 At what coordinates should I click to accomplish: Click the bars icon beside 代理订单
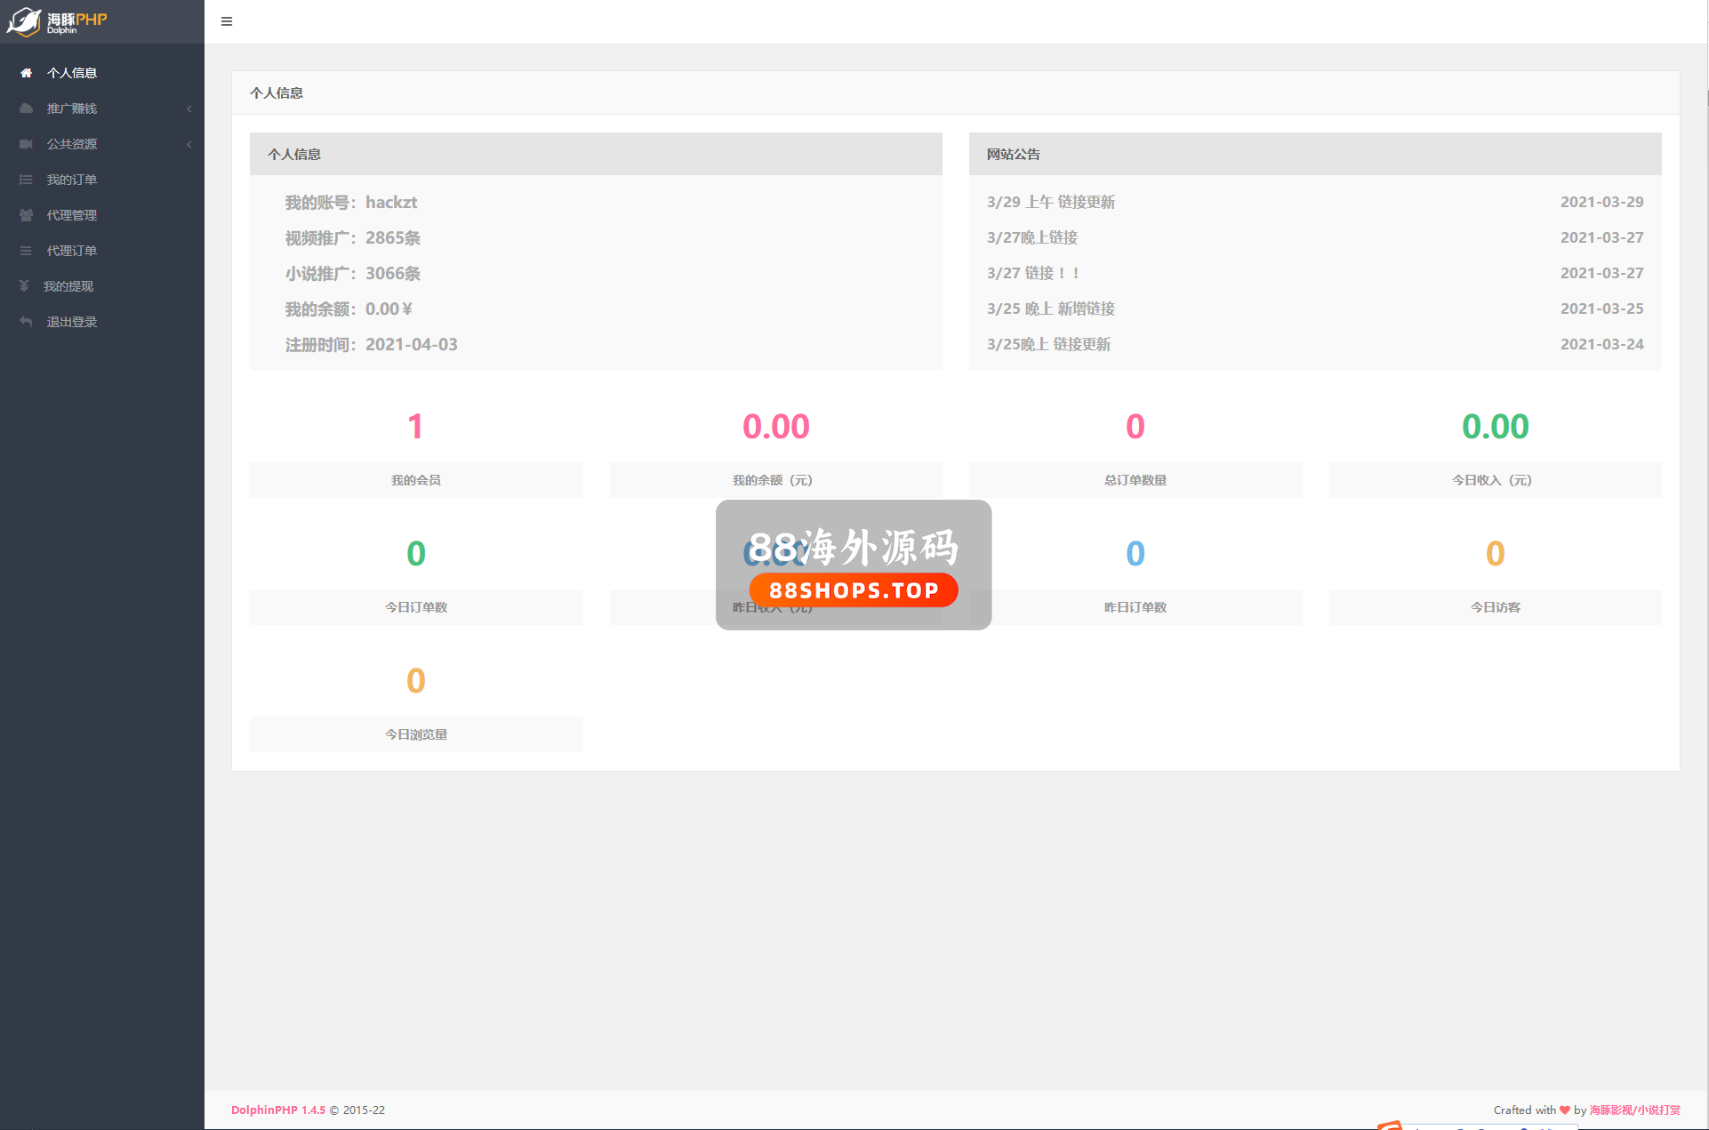pyautogui.click(x=26, y=251)
